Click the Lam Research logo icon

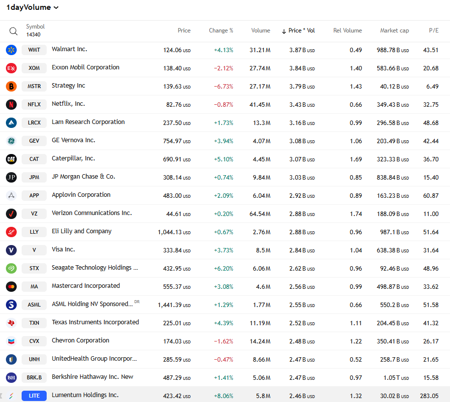pos(11,123)
